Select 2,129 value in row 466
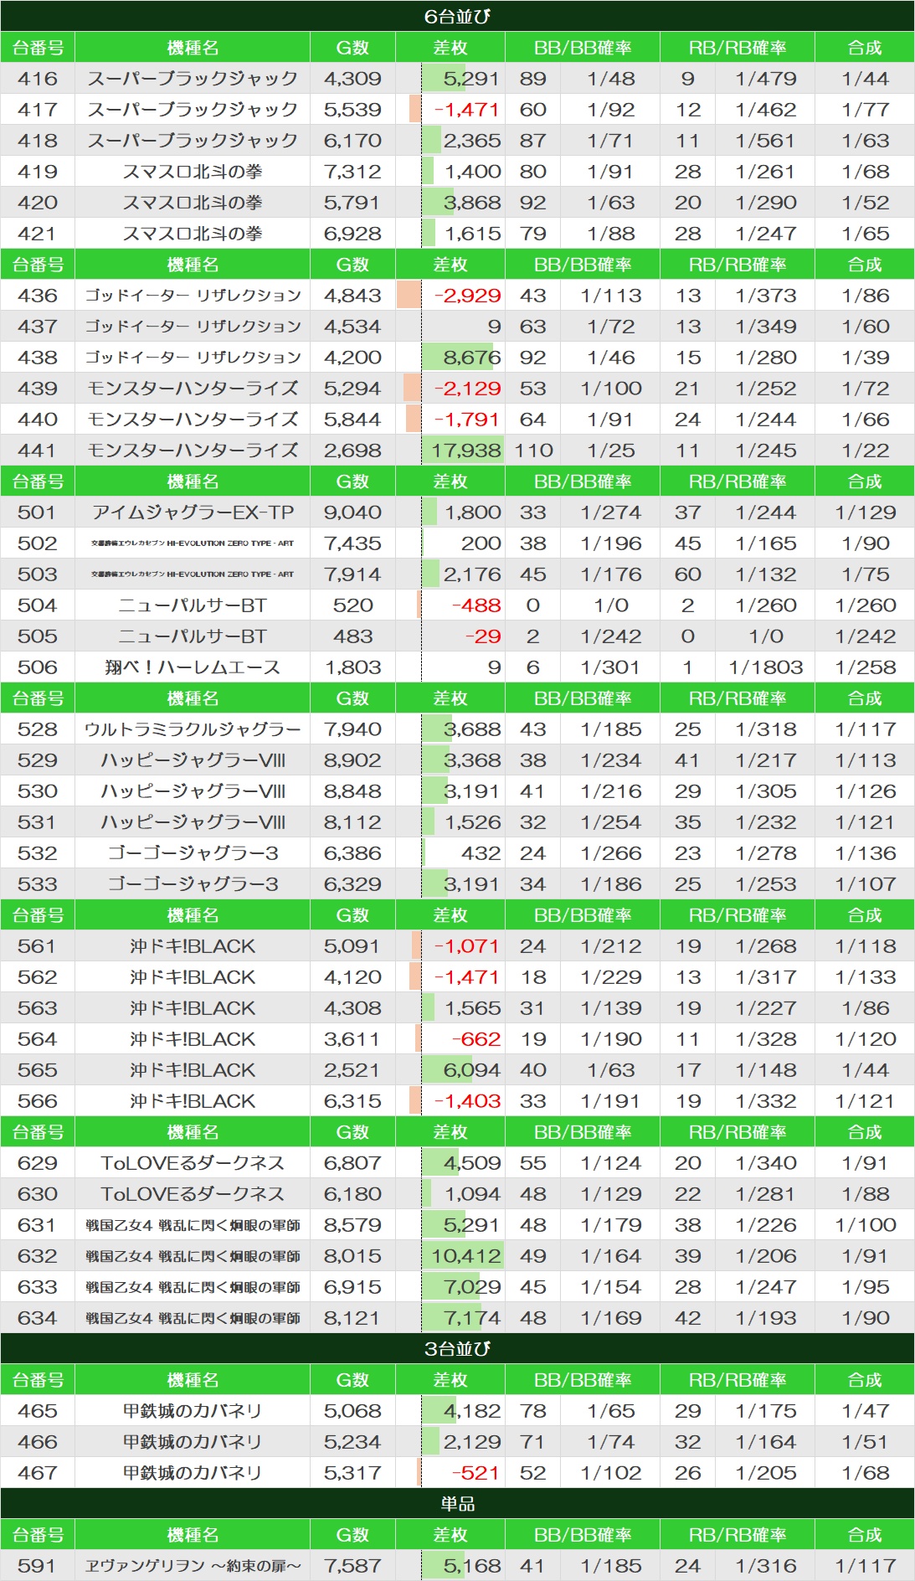 click(x=472, y=1442)
